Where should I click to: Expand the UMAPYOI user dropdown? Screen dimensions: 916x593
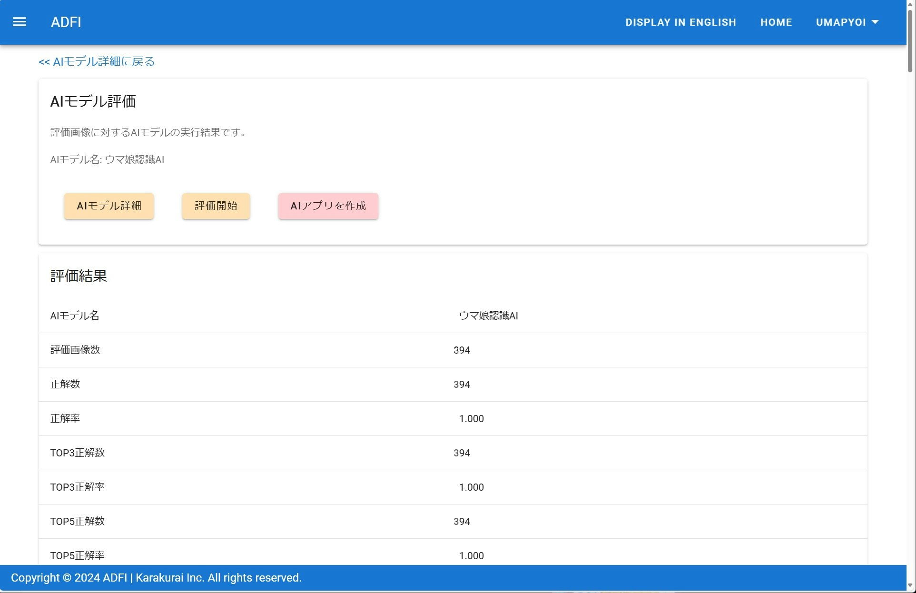[x=847, y=22]
